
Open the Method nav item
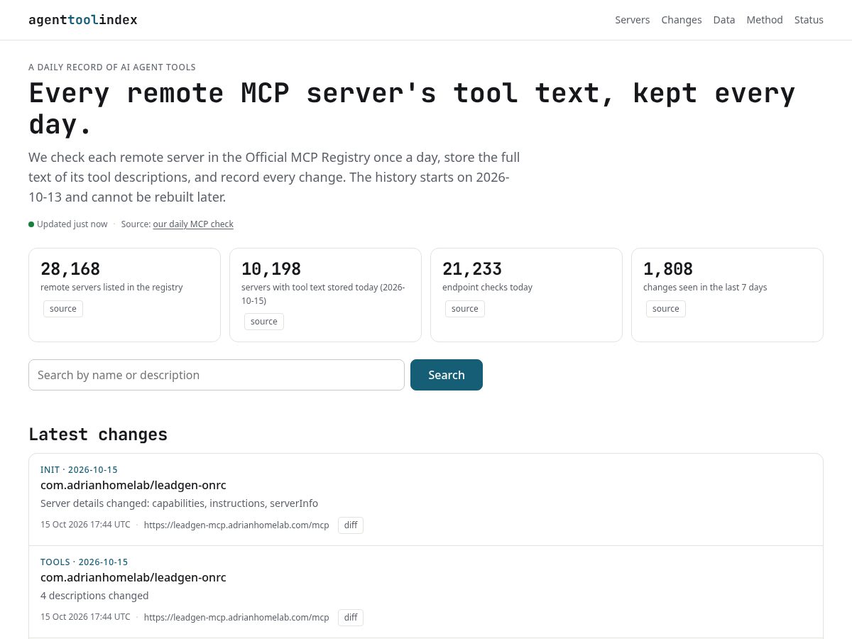(765, 20)
